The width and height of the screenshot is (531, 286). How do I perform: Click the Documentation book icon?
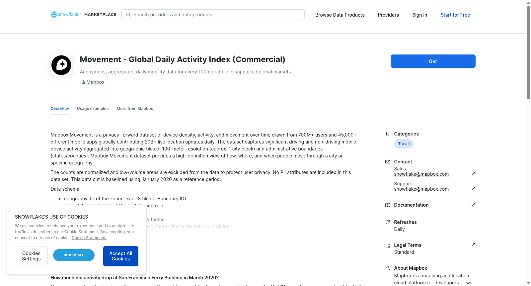pos(387,205)
